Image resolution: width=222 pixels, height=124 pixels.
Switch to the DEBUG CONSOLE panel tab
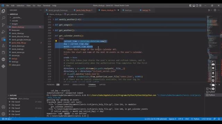point(79,85)
